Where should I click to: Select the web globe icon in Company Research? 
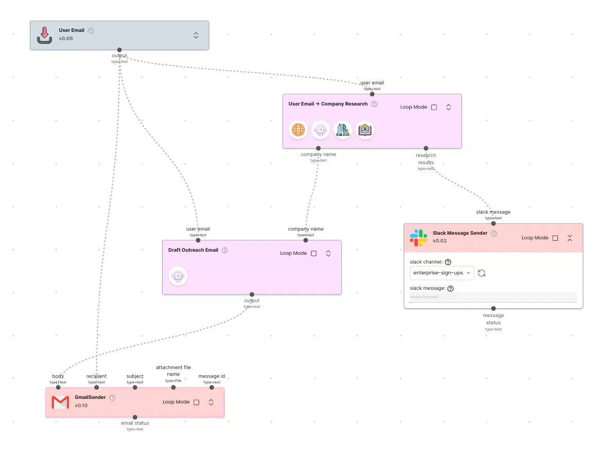tap(298, 130)
